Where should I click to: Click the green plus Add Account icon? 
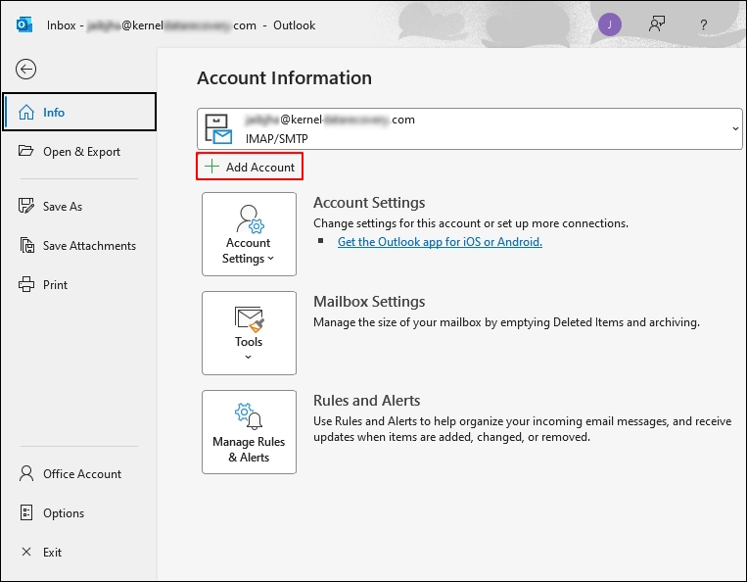point(211,167)
